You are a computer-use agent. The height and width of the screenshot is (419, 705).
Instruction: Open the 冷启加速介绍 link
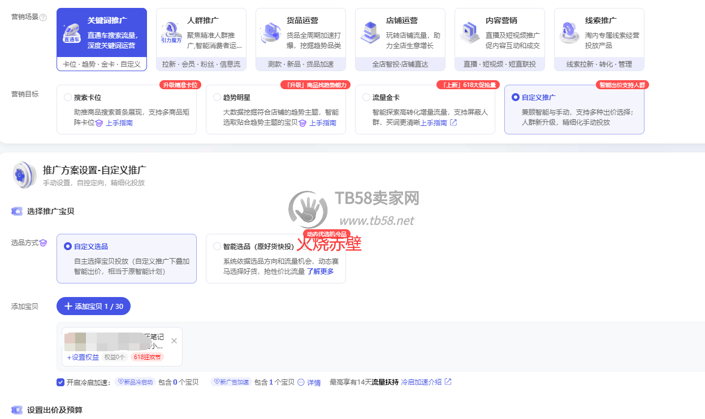[422, 382]
